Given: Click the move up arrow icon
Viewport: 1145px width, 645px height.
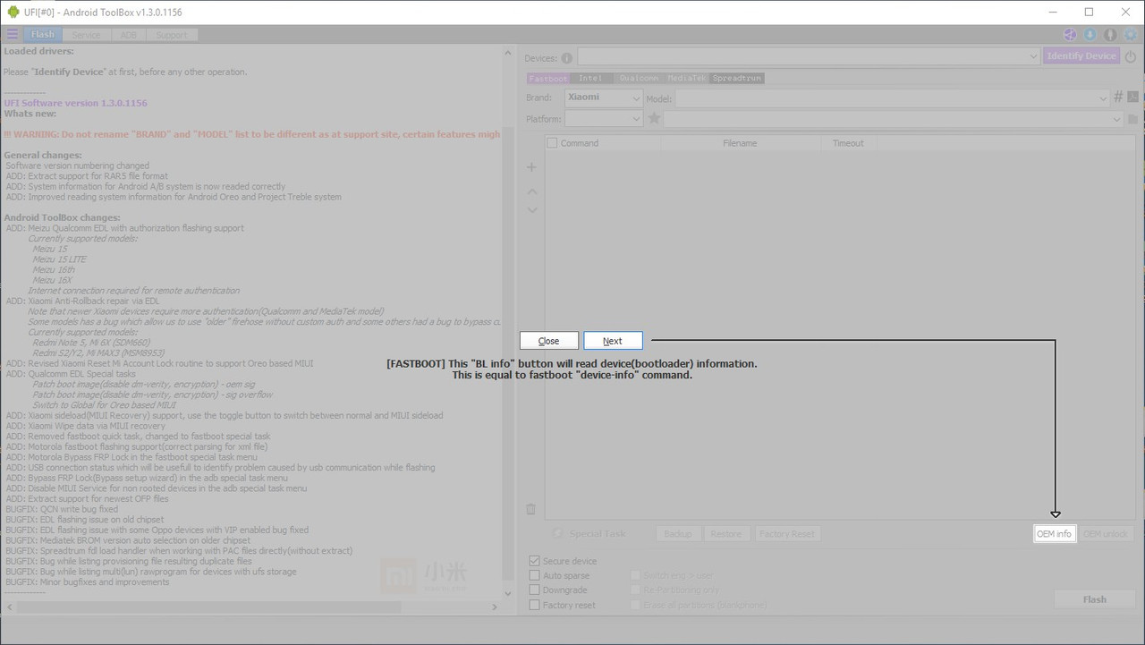Looking at the screenshot, I should tap(532, 191).
